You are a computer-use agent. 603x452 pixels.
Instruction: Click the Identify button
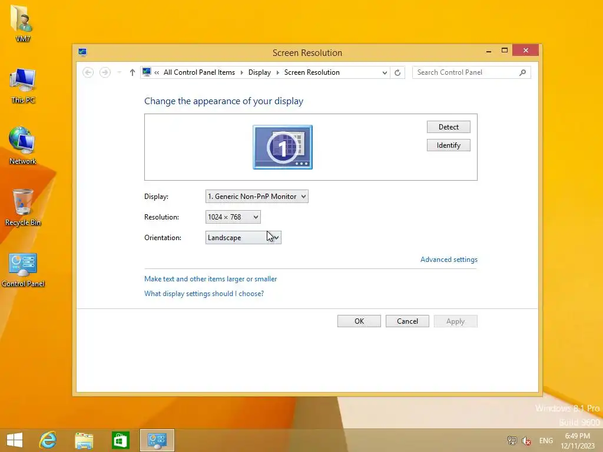coord(448,145)
